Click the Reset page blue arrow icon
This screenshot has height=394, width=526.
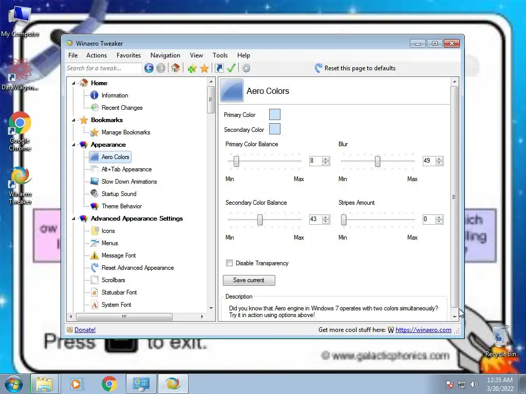[318, 68]
